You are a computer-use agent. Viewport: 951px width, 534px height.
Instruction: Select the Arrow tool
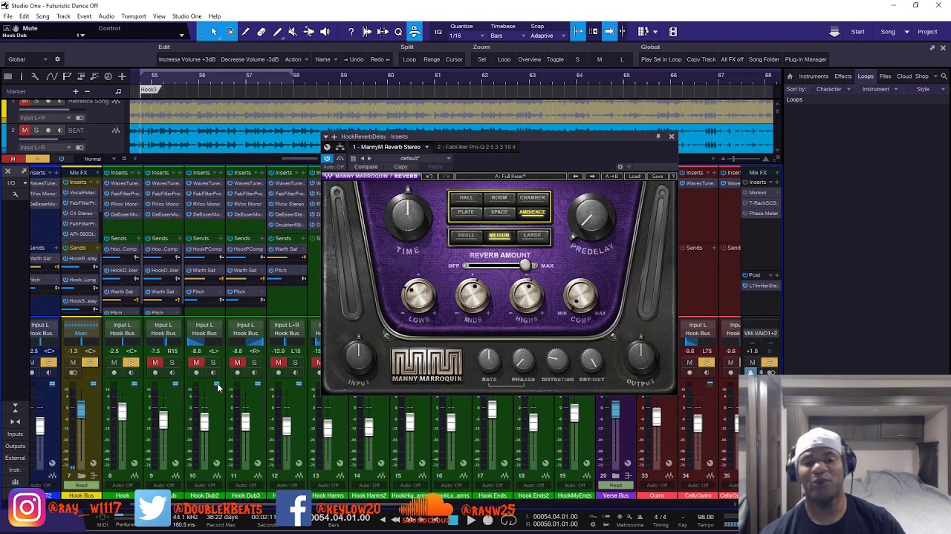pyautogui.click(x=214, y=32)
